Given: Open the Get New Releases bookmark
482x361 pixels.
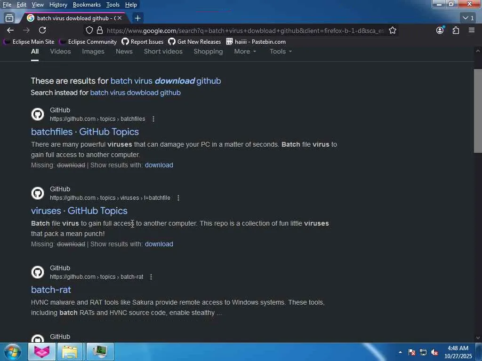Looking at the screenshot, I should [x=194, y=41].
